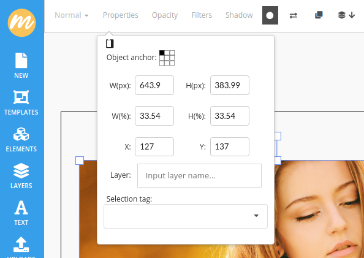Open the Selection tag dropdown
364x258 pixels.
coord(186,216)
